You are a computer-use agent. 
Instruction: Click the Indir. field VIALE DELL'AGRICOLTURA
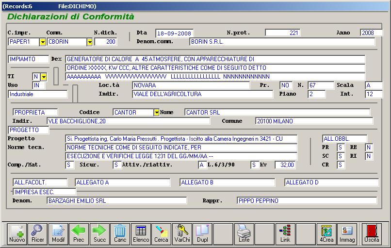pyautogui.click(x=202, y=94)
